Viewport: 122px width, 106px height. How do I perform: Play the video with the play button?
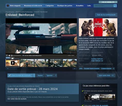pyautogui.click(x=7, y=55)
